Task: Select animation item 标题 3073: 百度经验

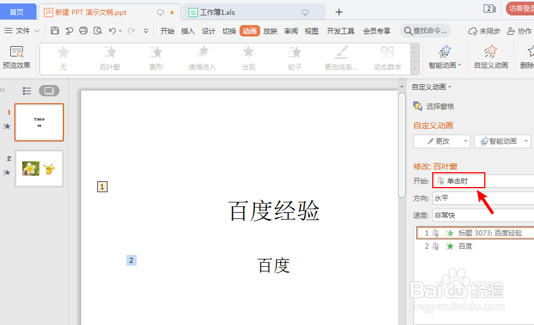Action: [x=475, y=233]
